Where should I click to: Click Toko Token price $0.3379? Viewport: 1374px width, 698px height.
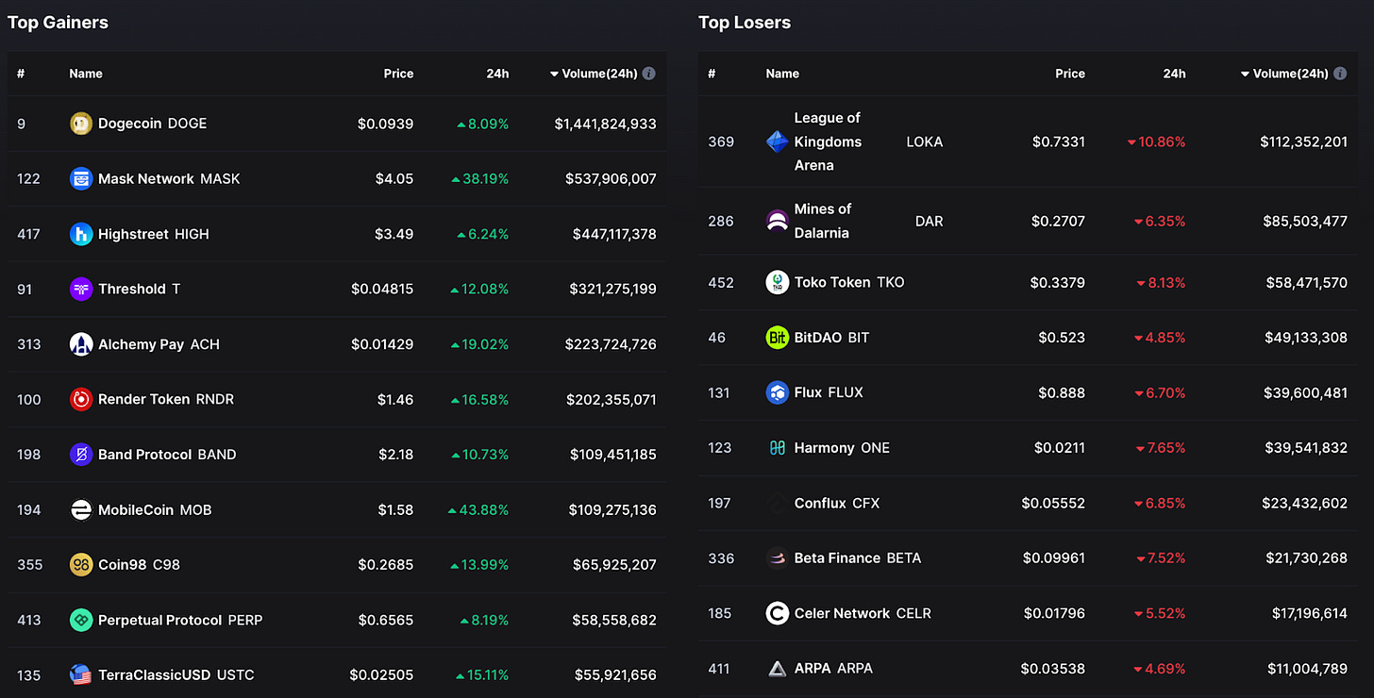point(1058,283)
